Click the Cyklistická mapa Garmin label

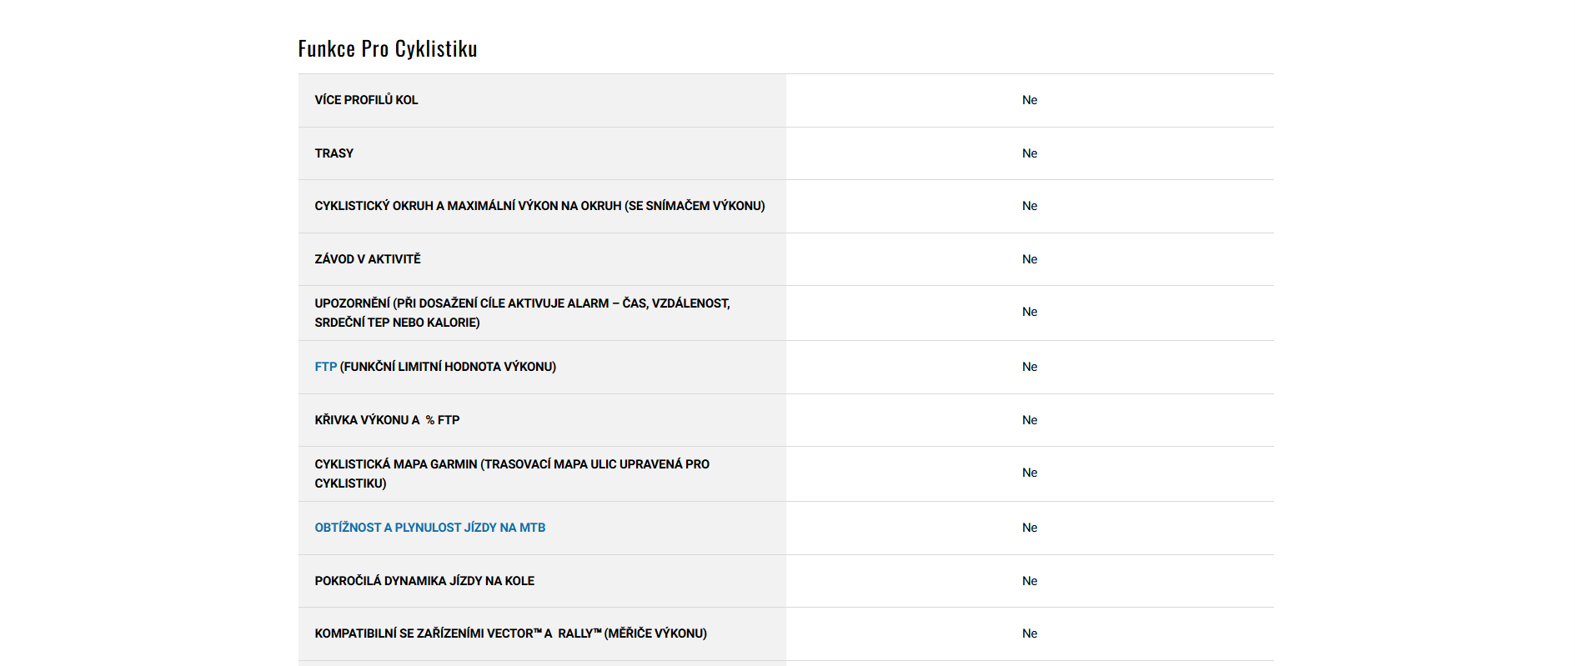(512, 473)
